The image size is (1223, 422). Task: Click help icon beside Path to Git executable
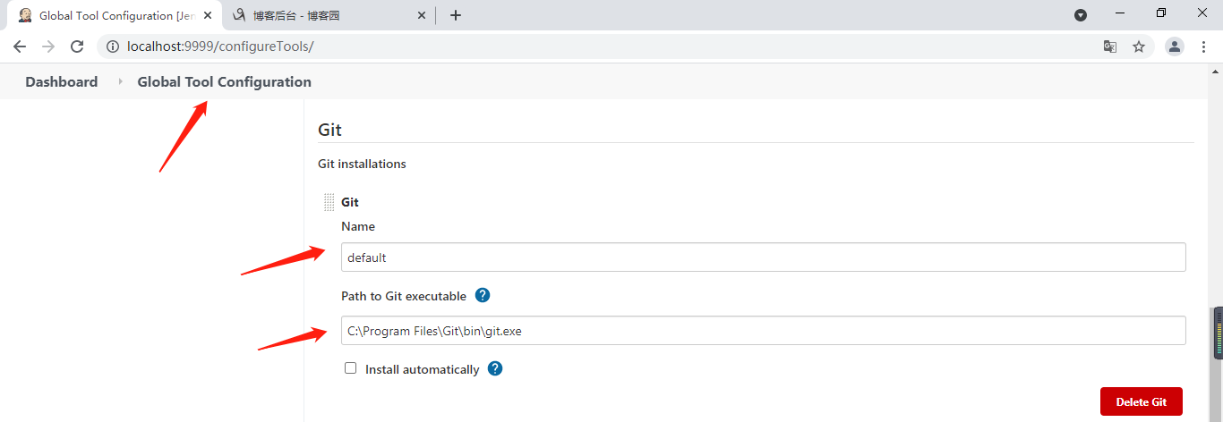click(x=483, y=295)
